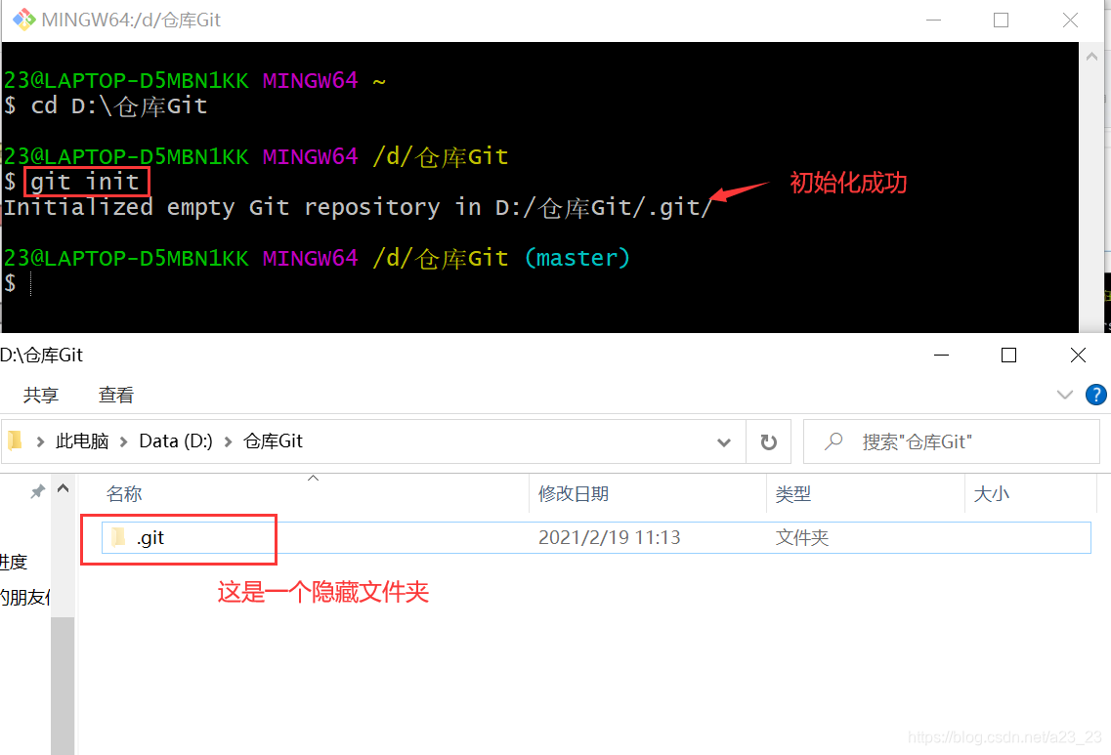This screenshot has height=755, width=1111.
Task: Select the .git folder row
Action: click(x=596, y=537)
